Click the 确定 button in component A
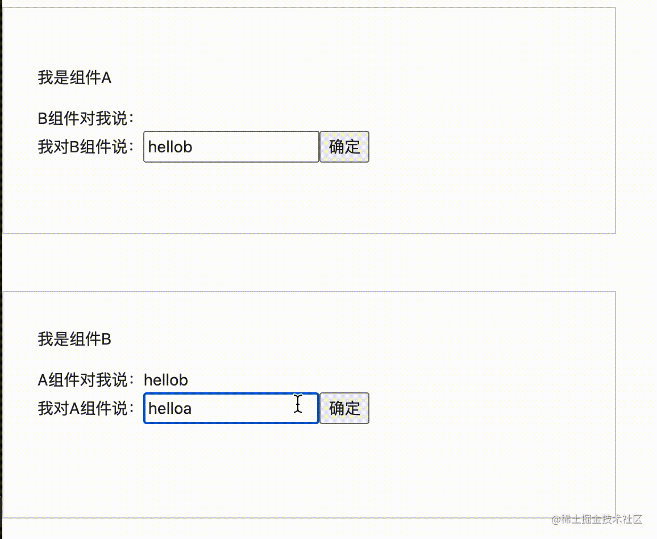Viewport: 657px width, 539px height. point(344,147)
